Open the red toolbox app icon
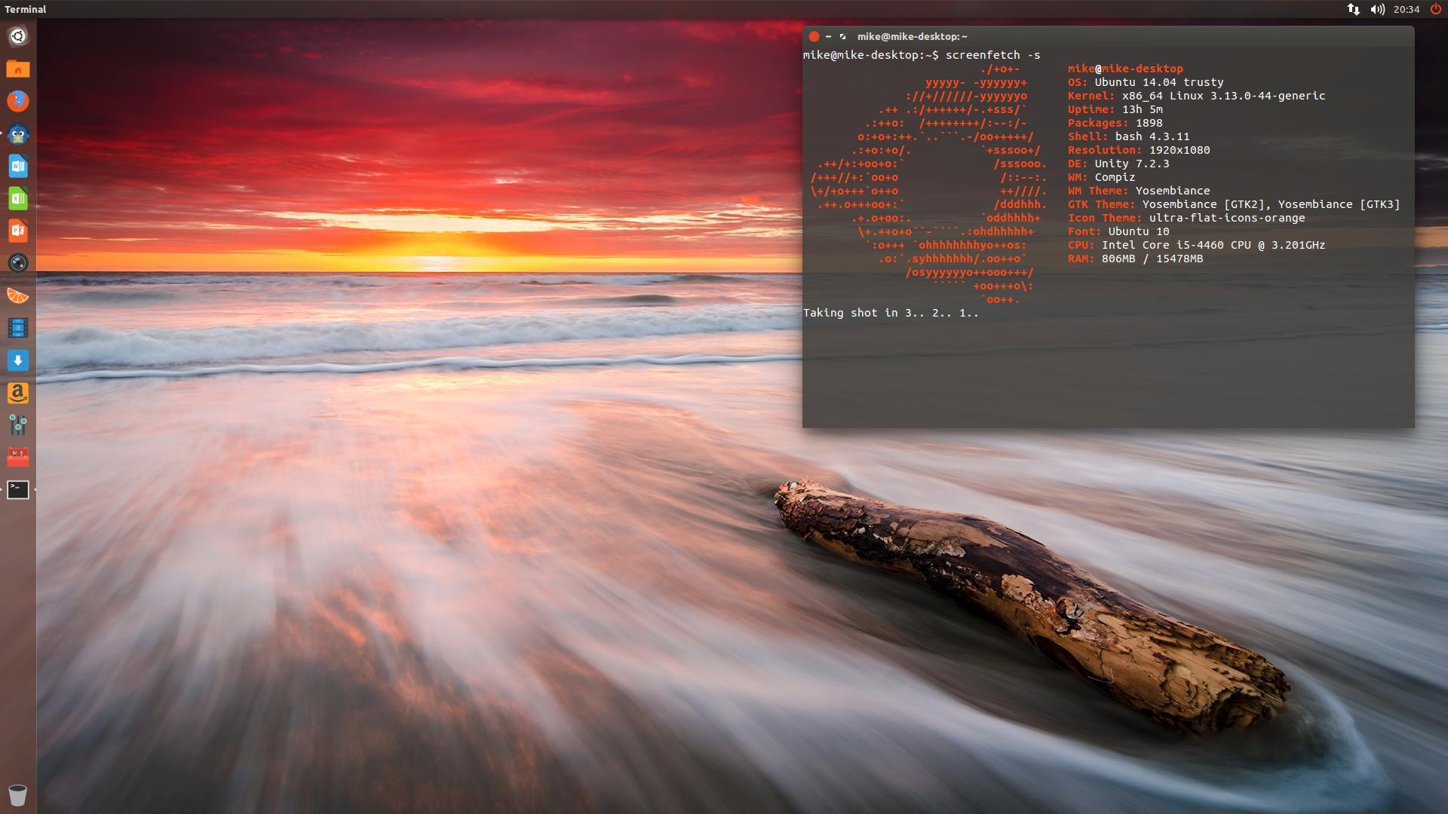Image resolution: width=1448 pixels, height=814 pixels. coord(18,457)
